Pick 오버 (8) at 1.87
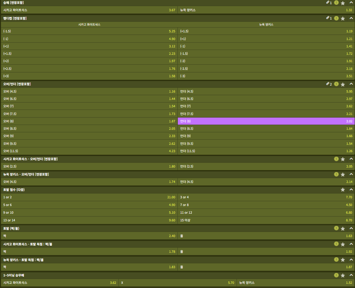This screenshot has width=355, height=288. coord(89,121)
